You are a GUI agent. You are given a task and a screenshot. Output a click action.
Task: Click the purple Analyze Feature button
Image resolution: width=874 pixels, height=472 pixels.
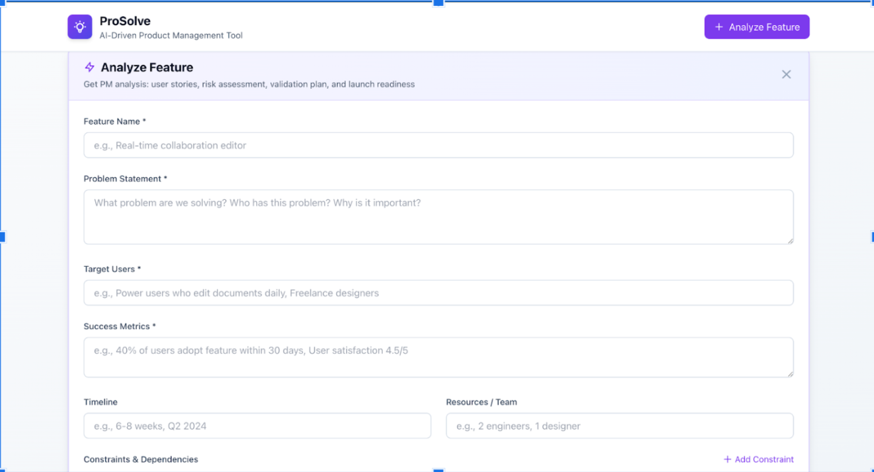[x=757, y=27]
